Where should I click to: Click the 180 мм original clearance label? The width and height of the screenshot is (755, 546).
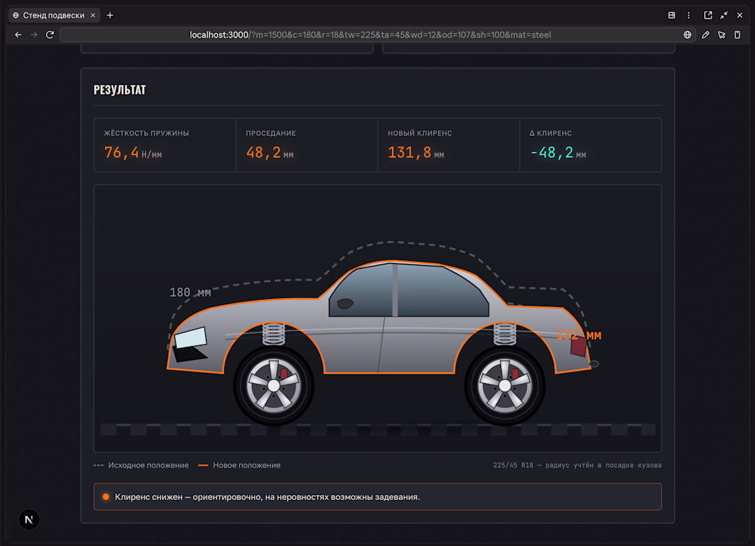190,293
